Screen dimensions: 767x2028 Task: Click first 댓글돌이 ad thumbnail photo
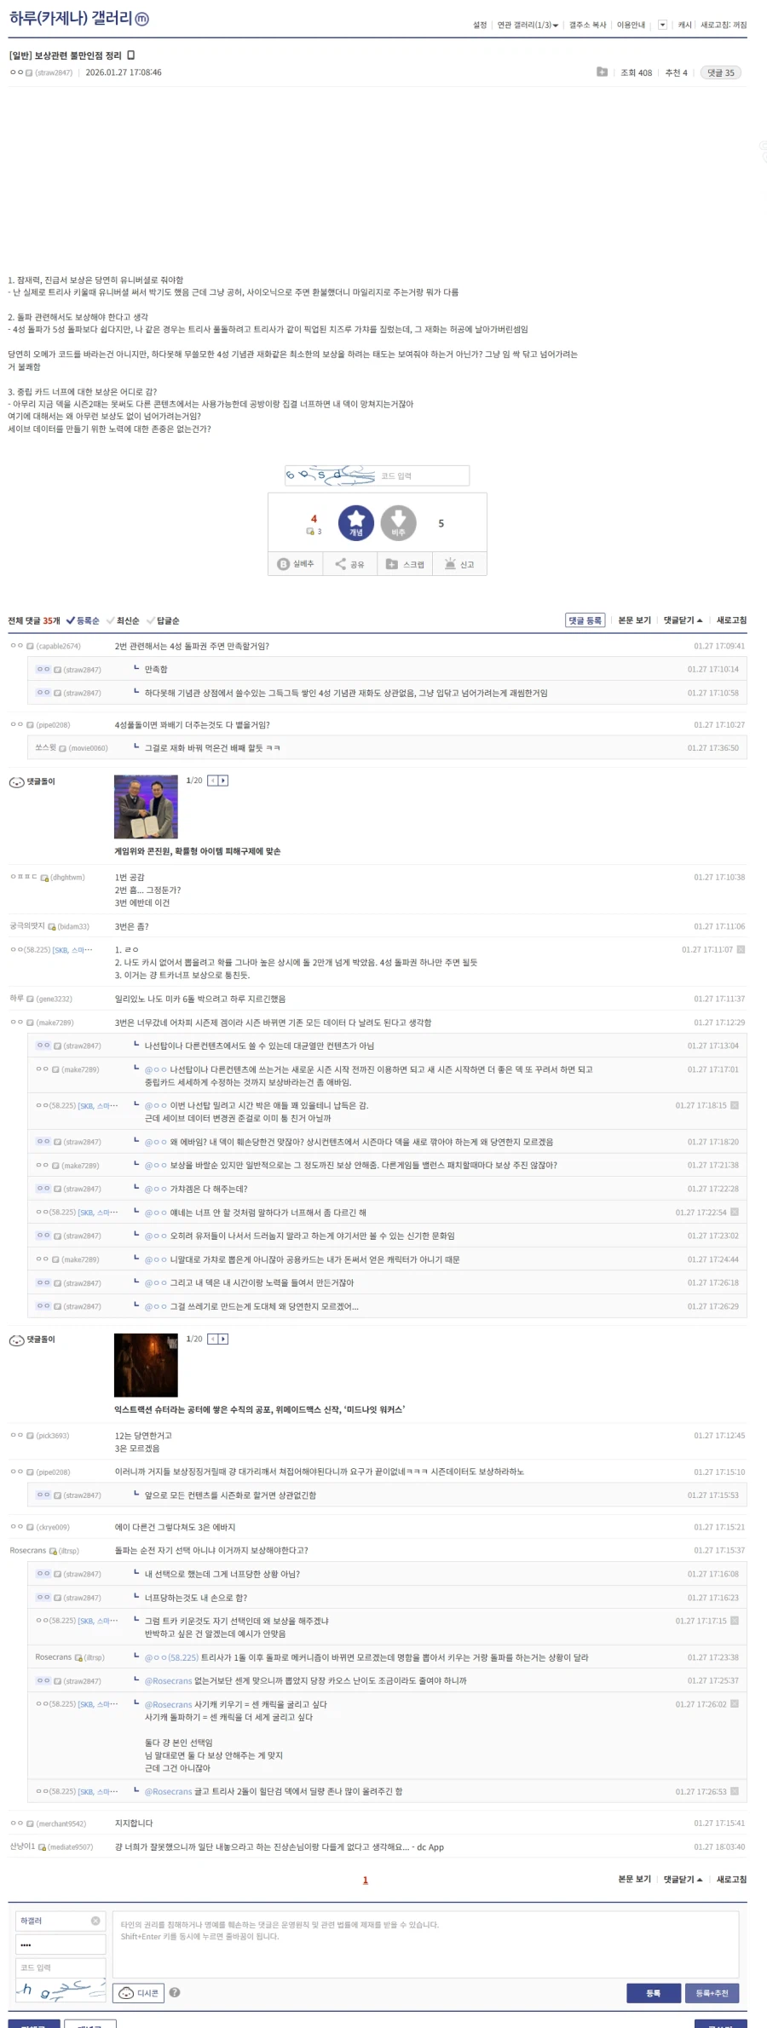[146, 806]
